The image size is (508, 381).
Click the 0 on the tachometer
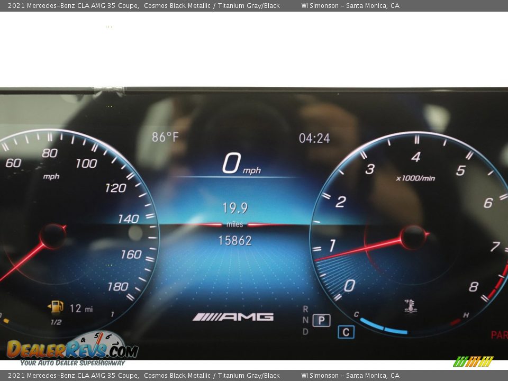[x=350, y=286]
